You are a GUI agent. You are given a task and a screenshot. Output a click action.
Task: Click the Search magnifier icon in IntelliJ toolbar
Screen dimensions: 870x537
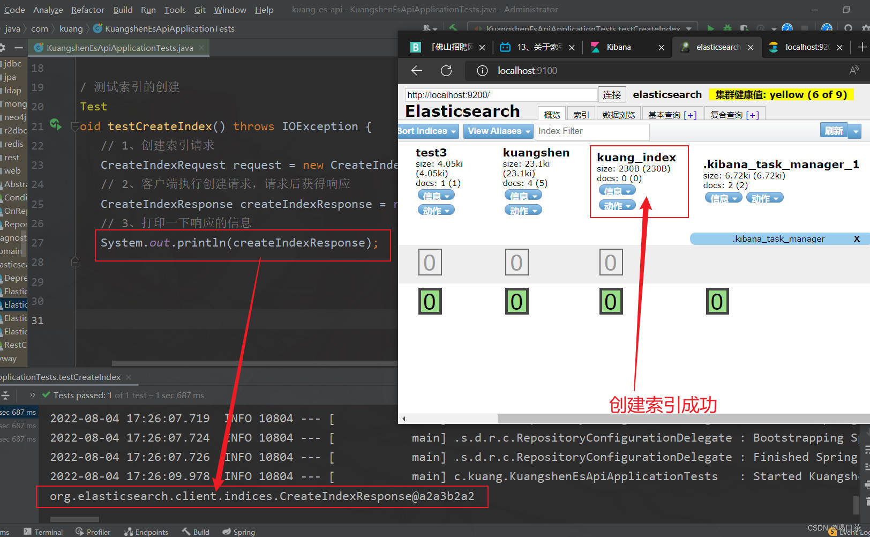click(x=849, y=28)
